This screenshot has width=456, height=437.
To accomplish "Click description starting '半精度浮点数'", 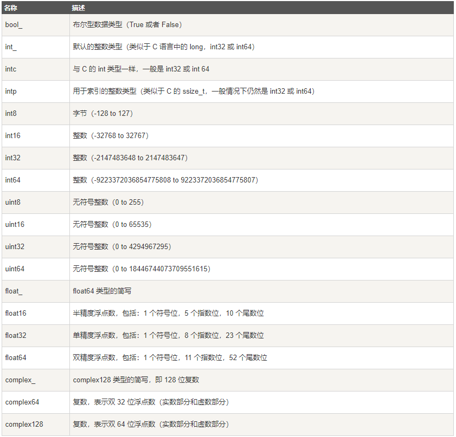I will (x=169, y=314).
